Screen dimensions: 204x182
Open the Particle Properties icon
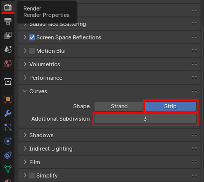8,127
